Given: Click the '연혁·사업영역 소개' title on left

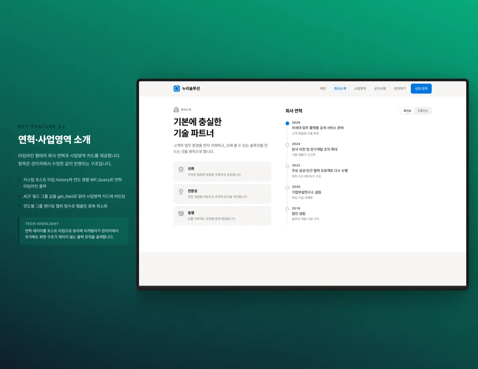Looking at the screenshot, I should click(x=54, y=139).
